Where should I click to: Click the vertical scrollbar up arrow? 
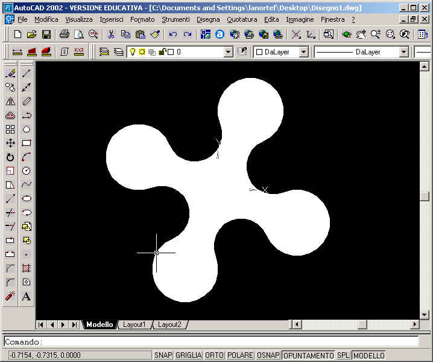[x=424, y=66]
